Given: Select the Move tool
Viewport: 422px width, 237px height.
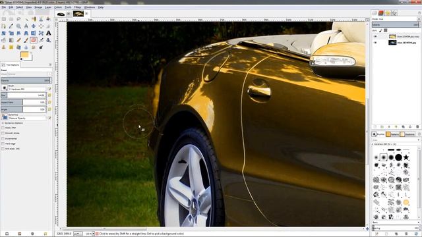Looking at the screenshot, I should point(34,26).
